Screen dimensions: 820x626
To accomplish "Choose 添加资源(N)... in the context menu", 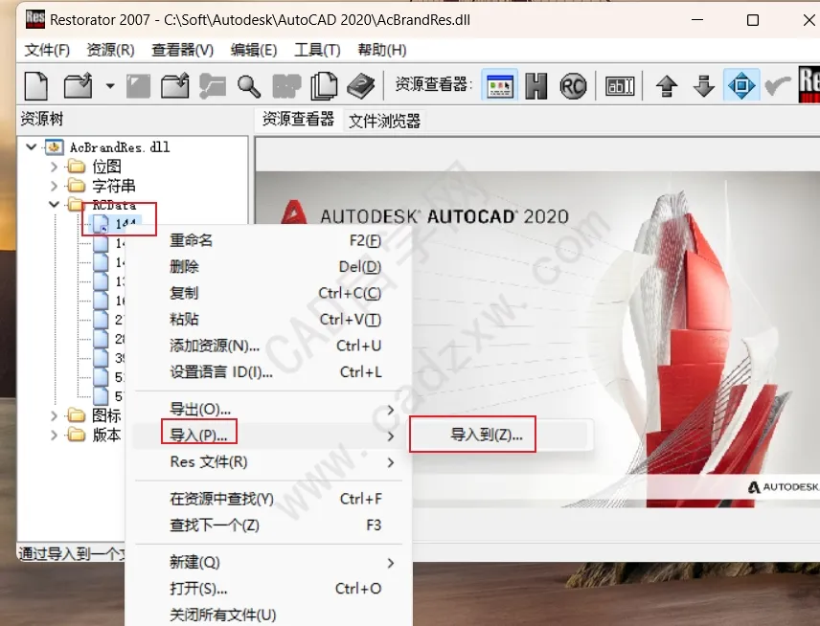I will coord(268,346).
